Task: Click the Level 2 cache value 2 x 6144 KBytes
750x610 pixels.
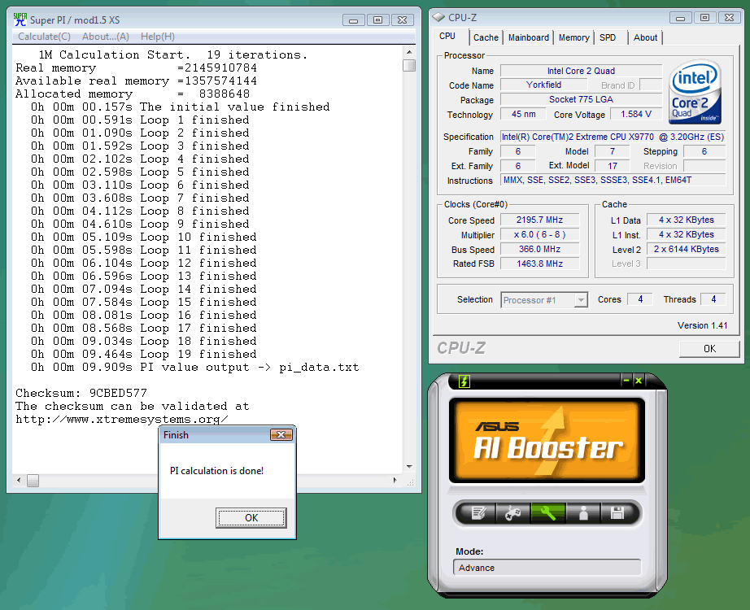Action: click(x=686, y=249)
